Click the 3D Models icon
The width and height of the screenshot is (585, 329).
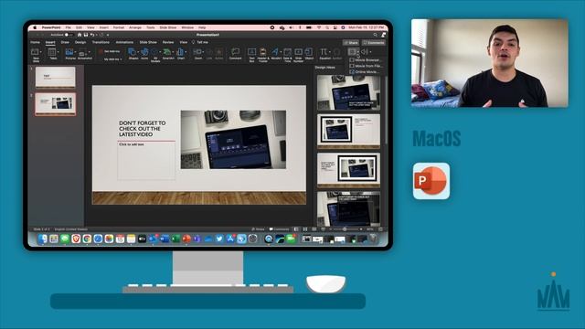tap(155, 52)
